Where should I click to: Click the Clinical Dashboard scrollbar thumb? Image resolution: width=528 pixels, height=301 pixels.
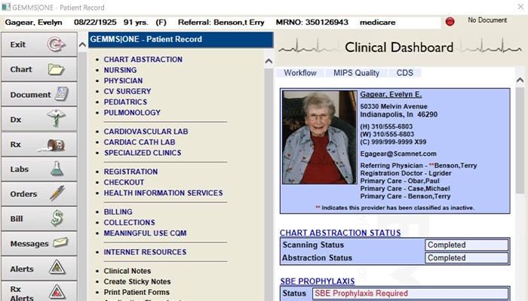tap(520, 141)
